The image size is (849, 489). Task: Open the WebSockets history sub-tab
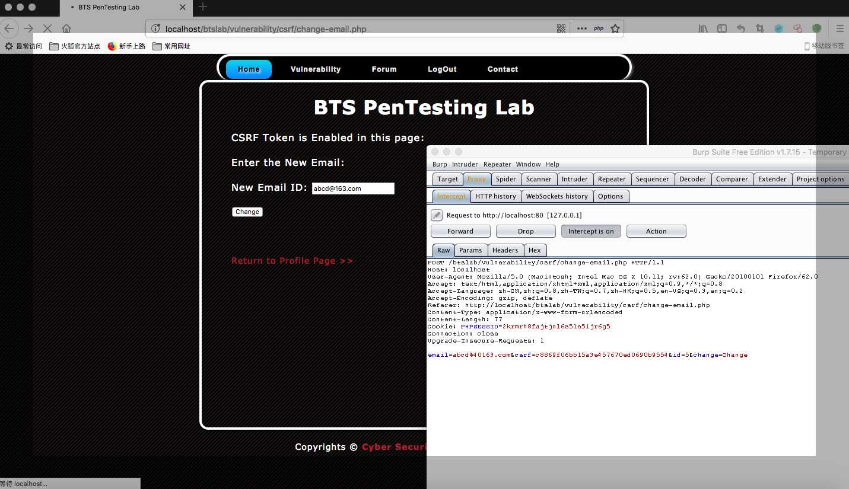557,196
